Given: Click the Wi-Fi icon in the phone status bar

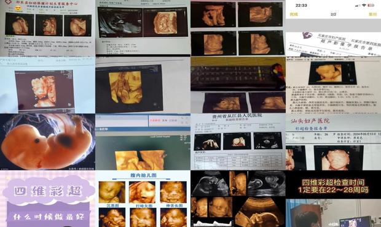Looking at the screenshot, I should coord(364,6).
